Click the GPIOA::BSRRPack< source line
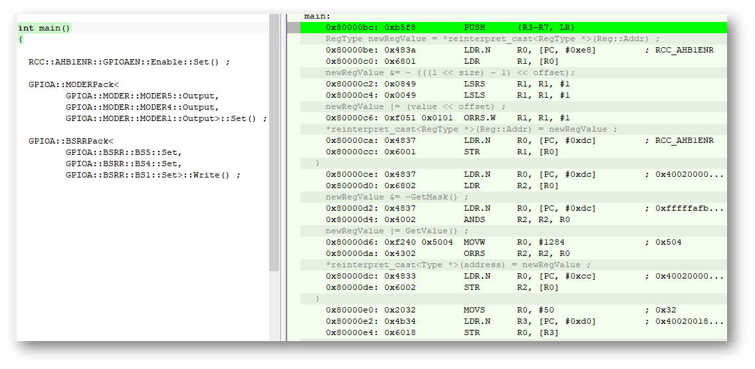This screenshot has width=755, height=369. point(70,141)
